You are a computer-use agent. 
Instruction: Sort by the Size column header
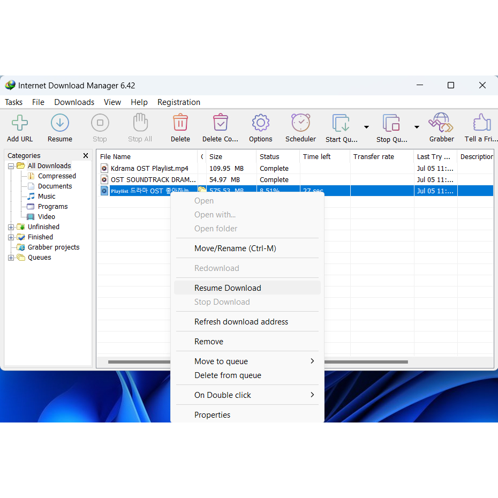coord(231,156)
